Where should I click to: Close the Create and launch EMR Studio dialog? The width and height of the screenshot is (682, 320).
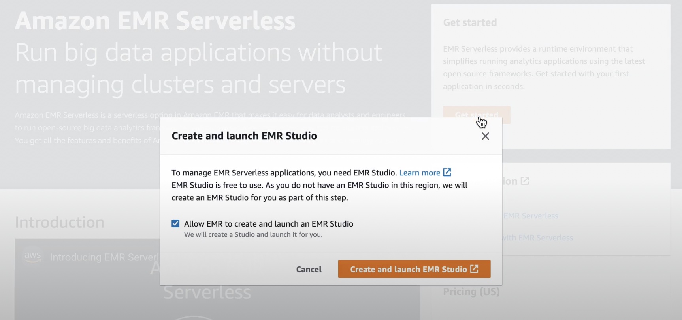pos(485,136)
